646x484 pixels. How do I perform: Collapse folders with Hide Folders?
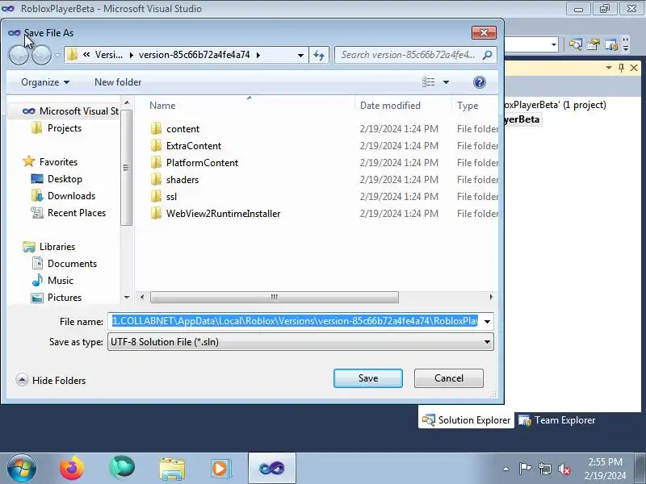[51, 380]
